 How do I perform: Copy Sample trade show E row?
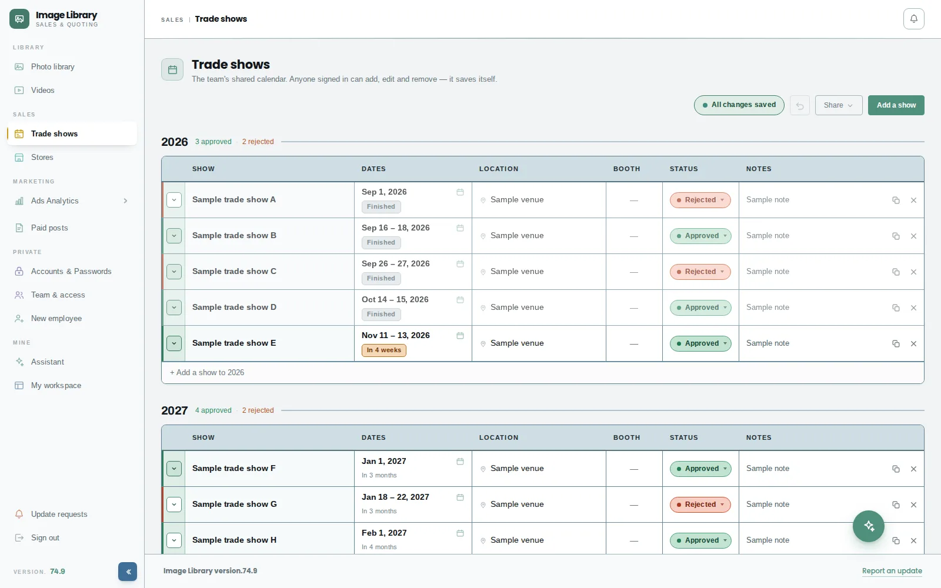[896, 343]
